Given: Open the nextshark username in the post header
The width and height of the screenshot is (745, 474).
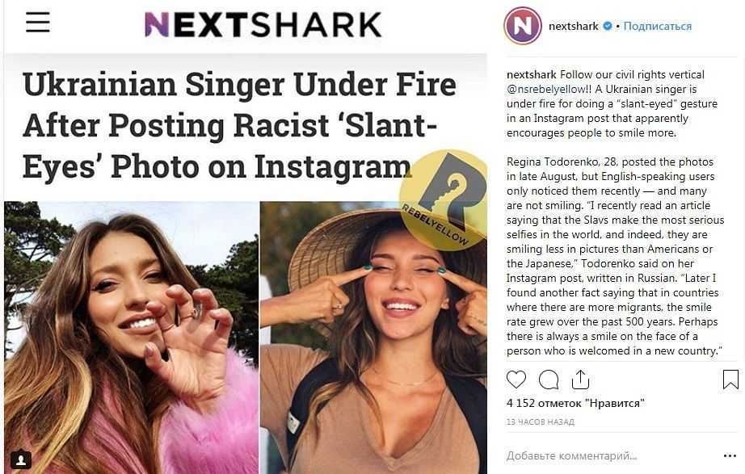Looking at the screenshot, I should click(x=573, y=26).
